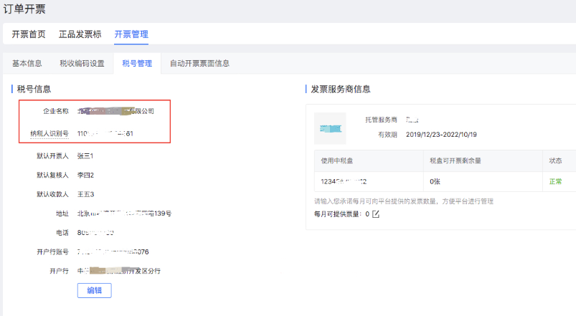576x326 pixels.
Task: Select the 0张 remaining invoice cell
Action: 435,181
